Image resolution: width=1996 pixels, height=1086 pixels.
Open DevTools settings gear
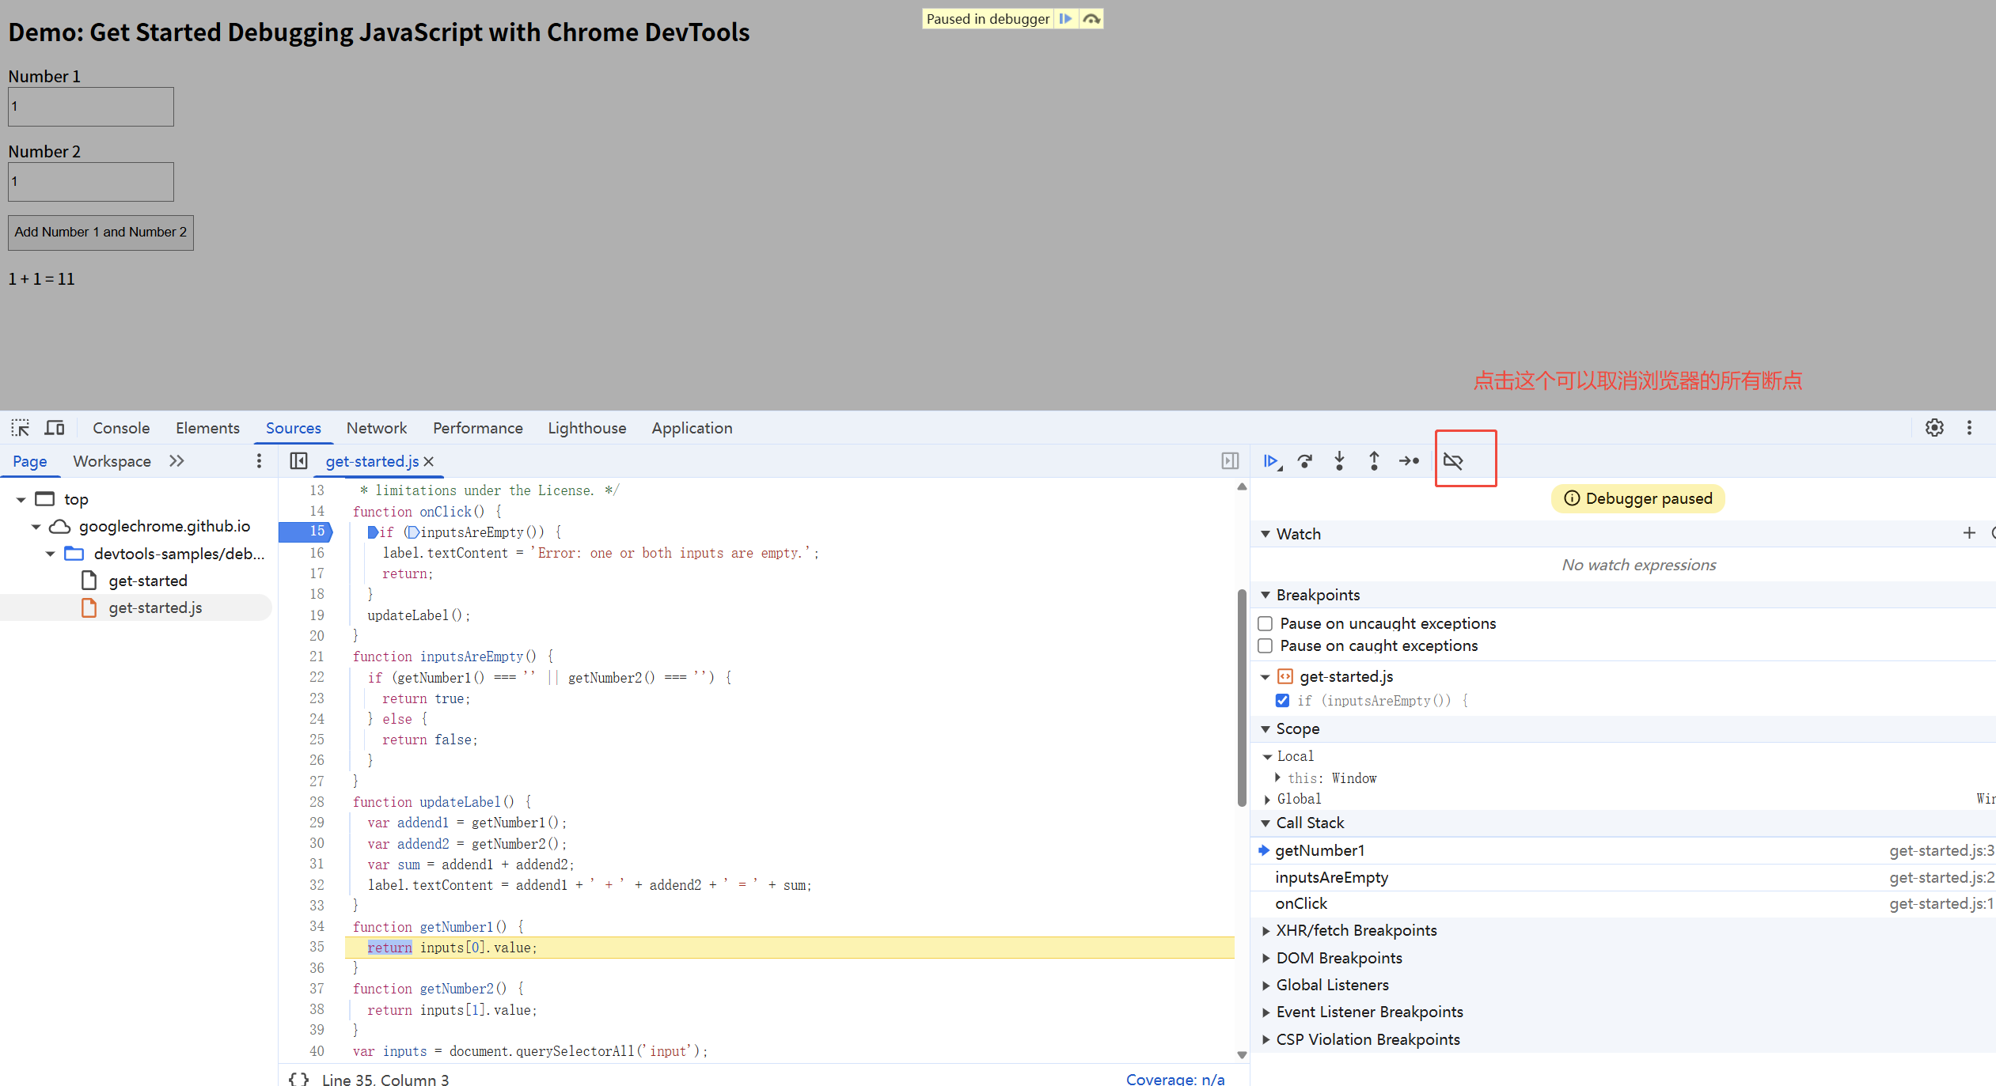1934,428
